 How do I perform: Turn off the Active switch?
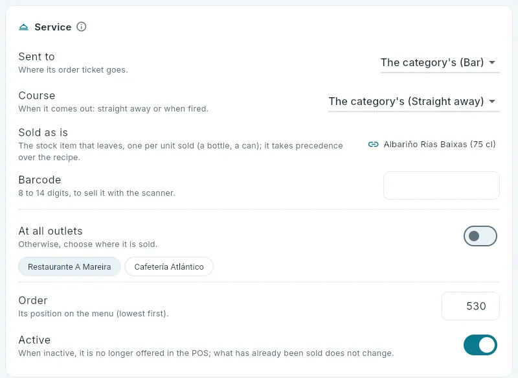[x=480, y=345]
